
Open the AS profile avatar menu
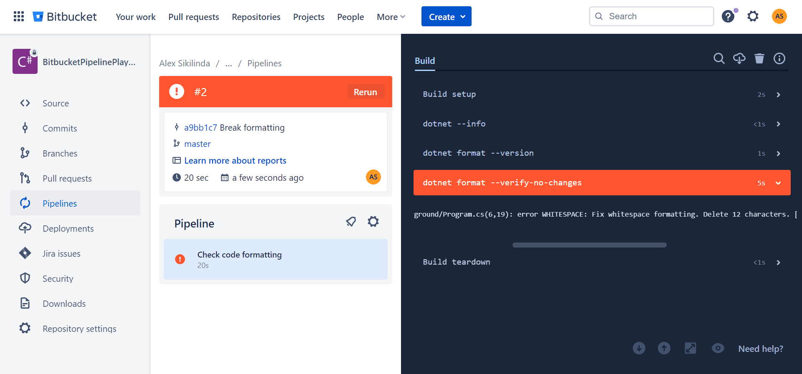click(x=779, y=17)
